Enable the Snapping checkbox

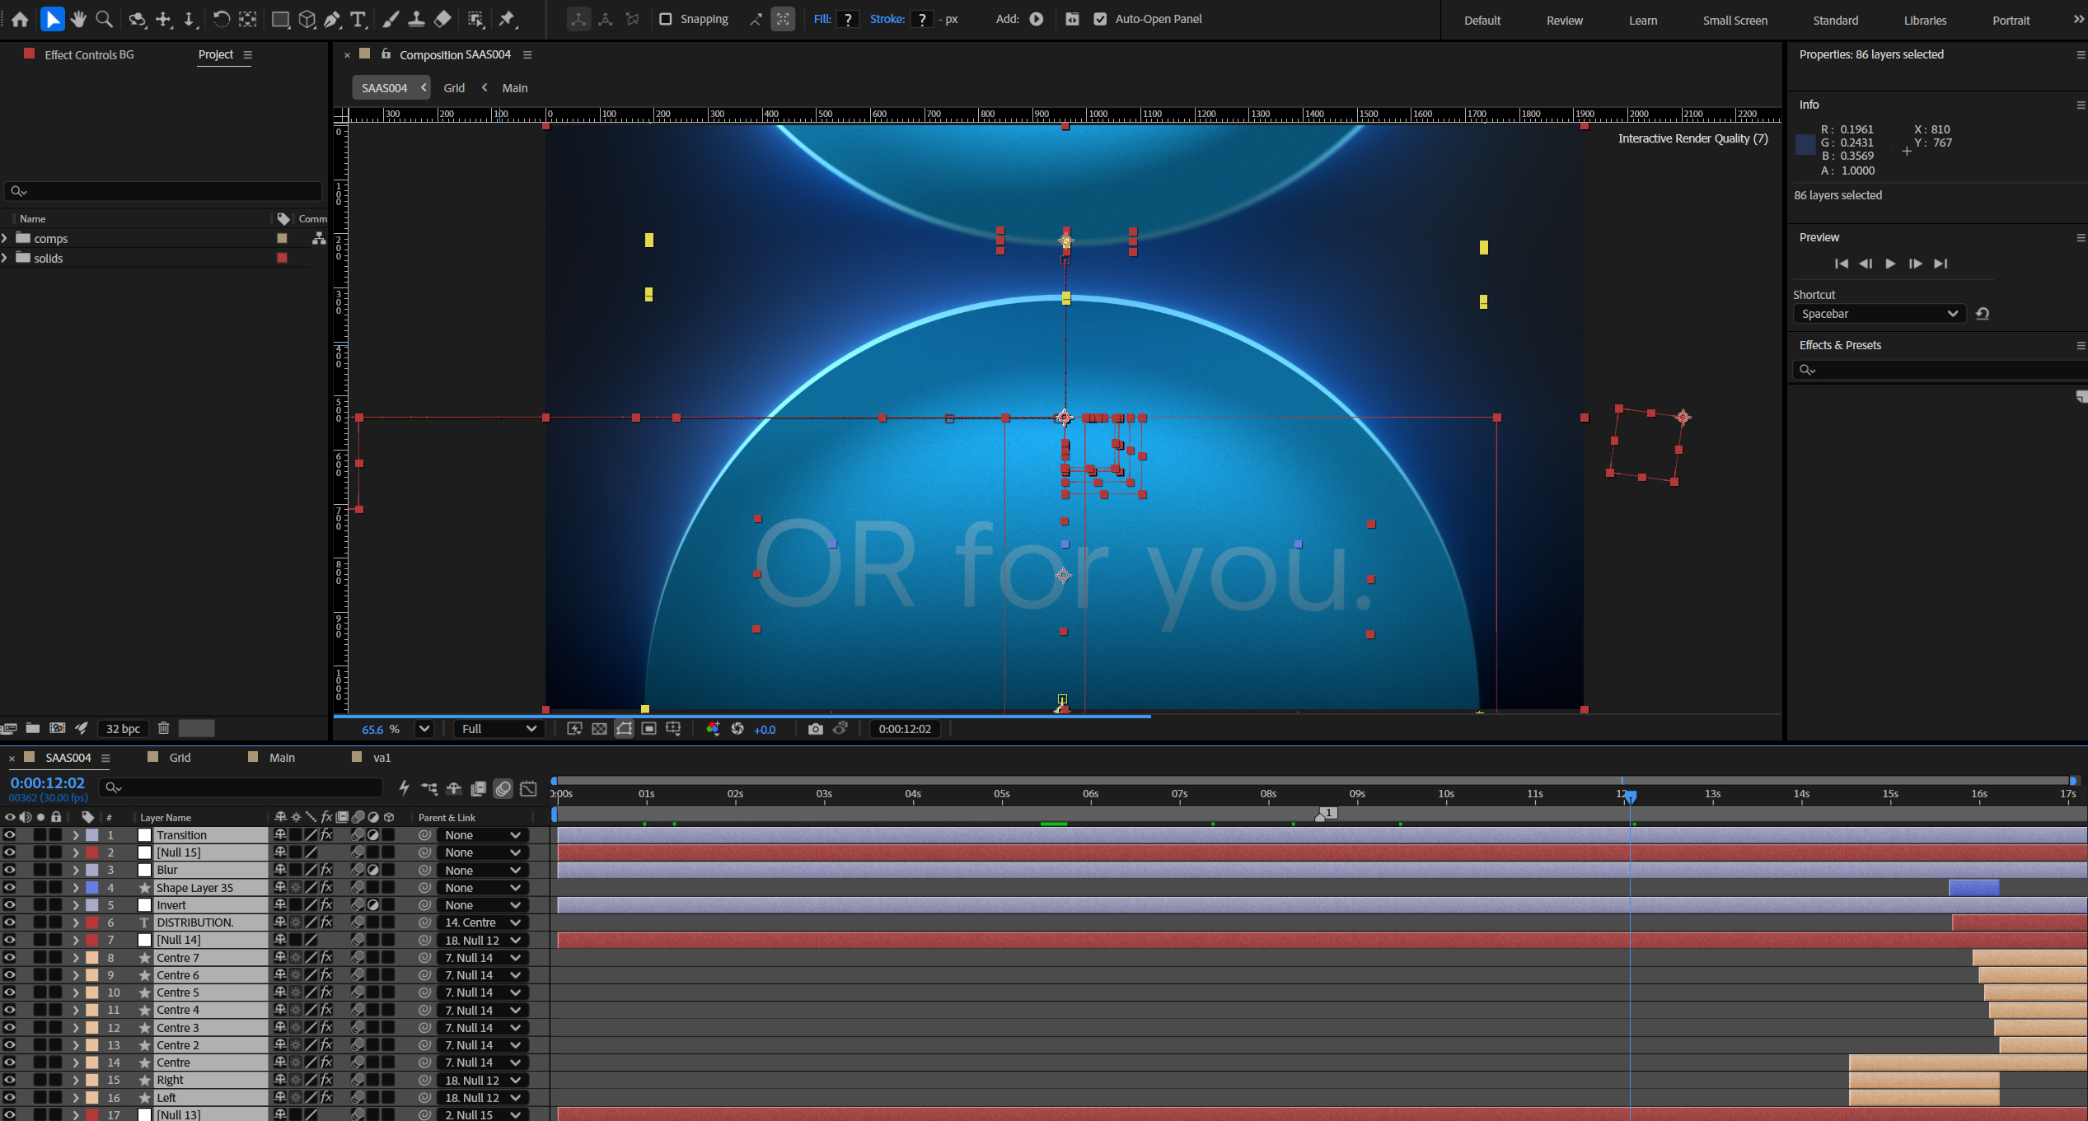[666, 19]
